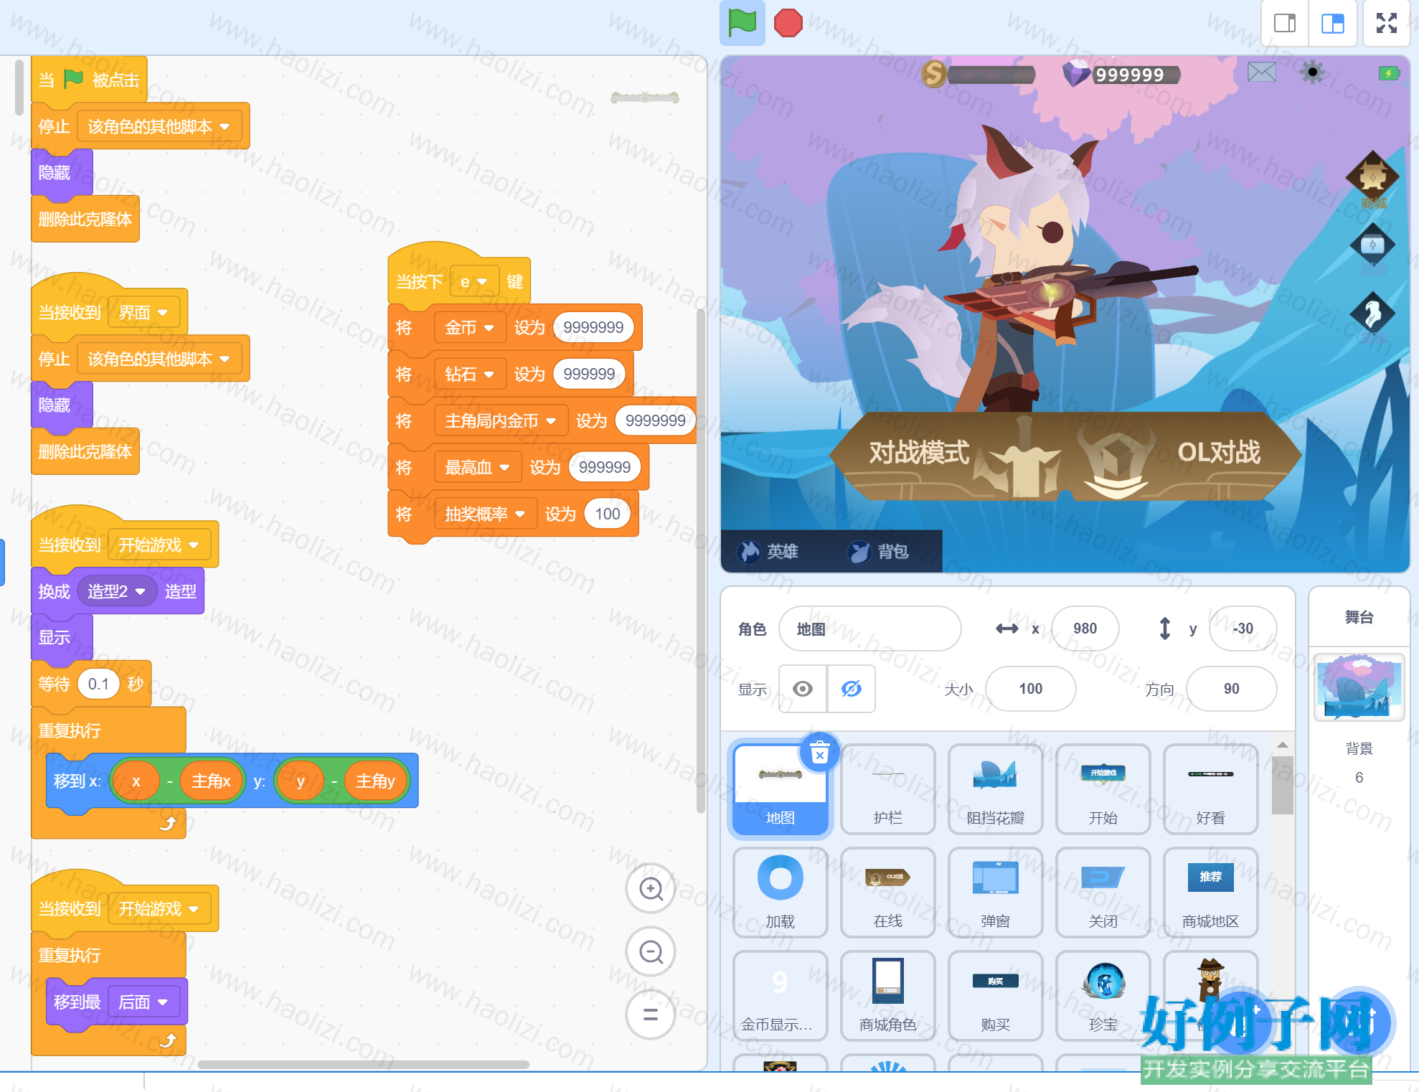Select the 在线 sprite

[x=887, y=892]
